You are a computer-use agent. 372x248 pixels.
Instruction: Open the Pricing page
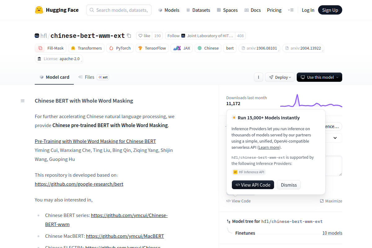coord(274,10)
